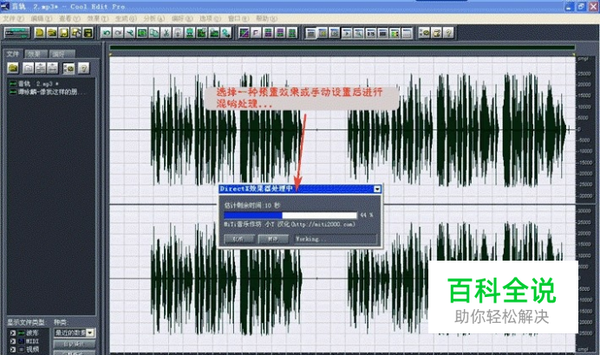Toggle the 视频 file type checkbox
The width and height of the screenshot is (600, 355).
pos(13,349)
